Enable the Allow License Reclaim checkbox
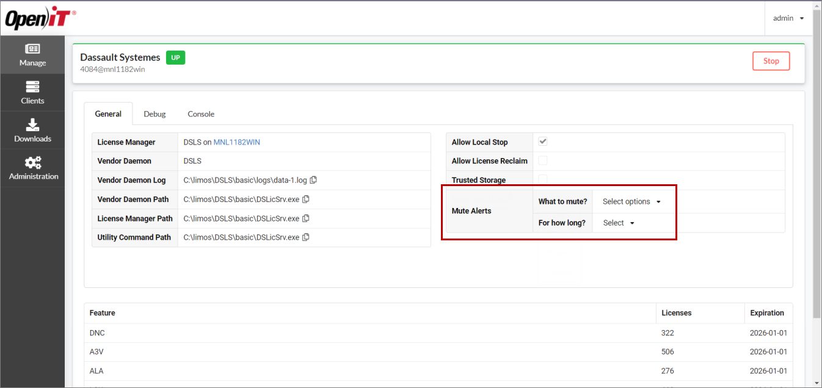The image size is (822, 388). (x=543, y=160)
